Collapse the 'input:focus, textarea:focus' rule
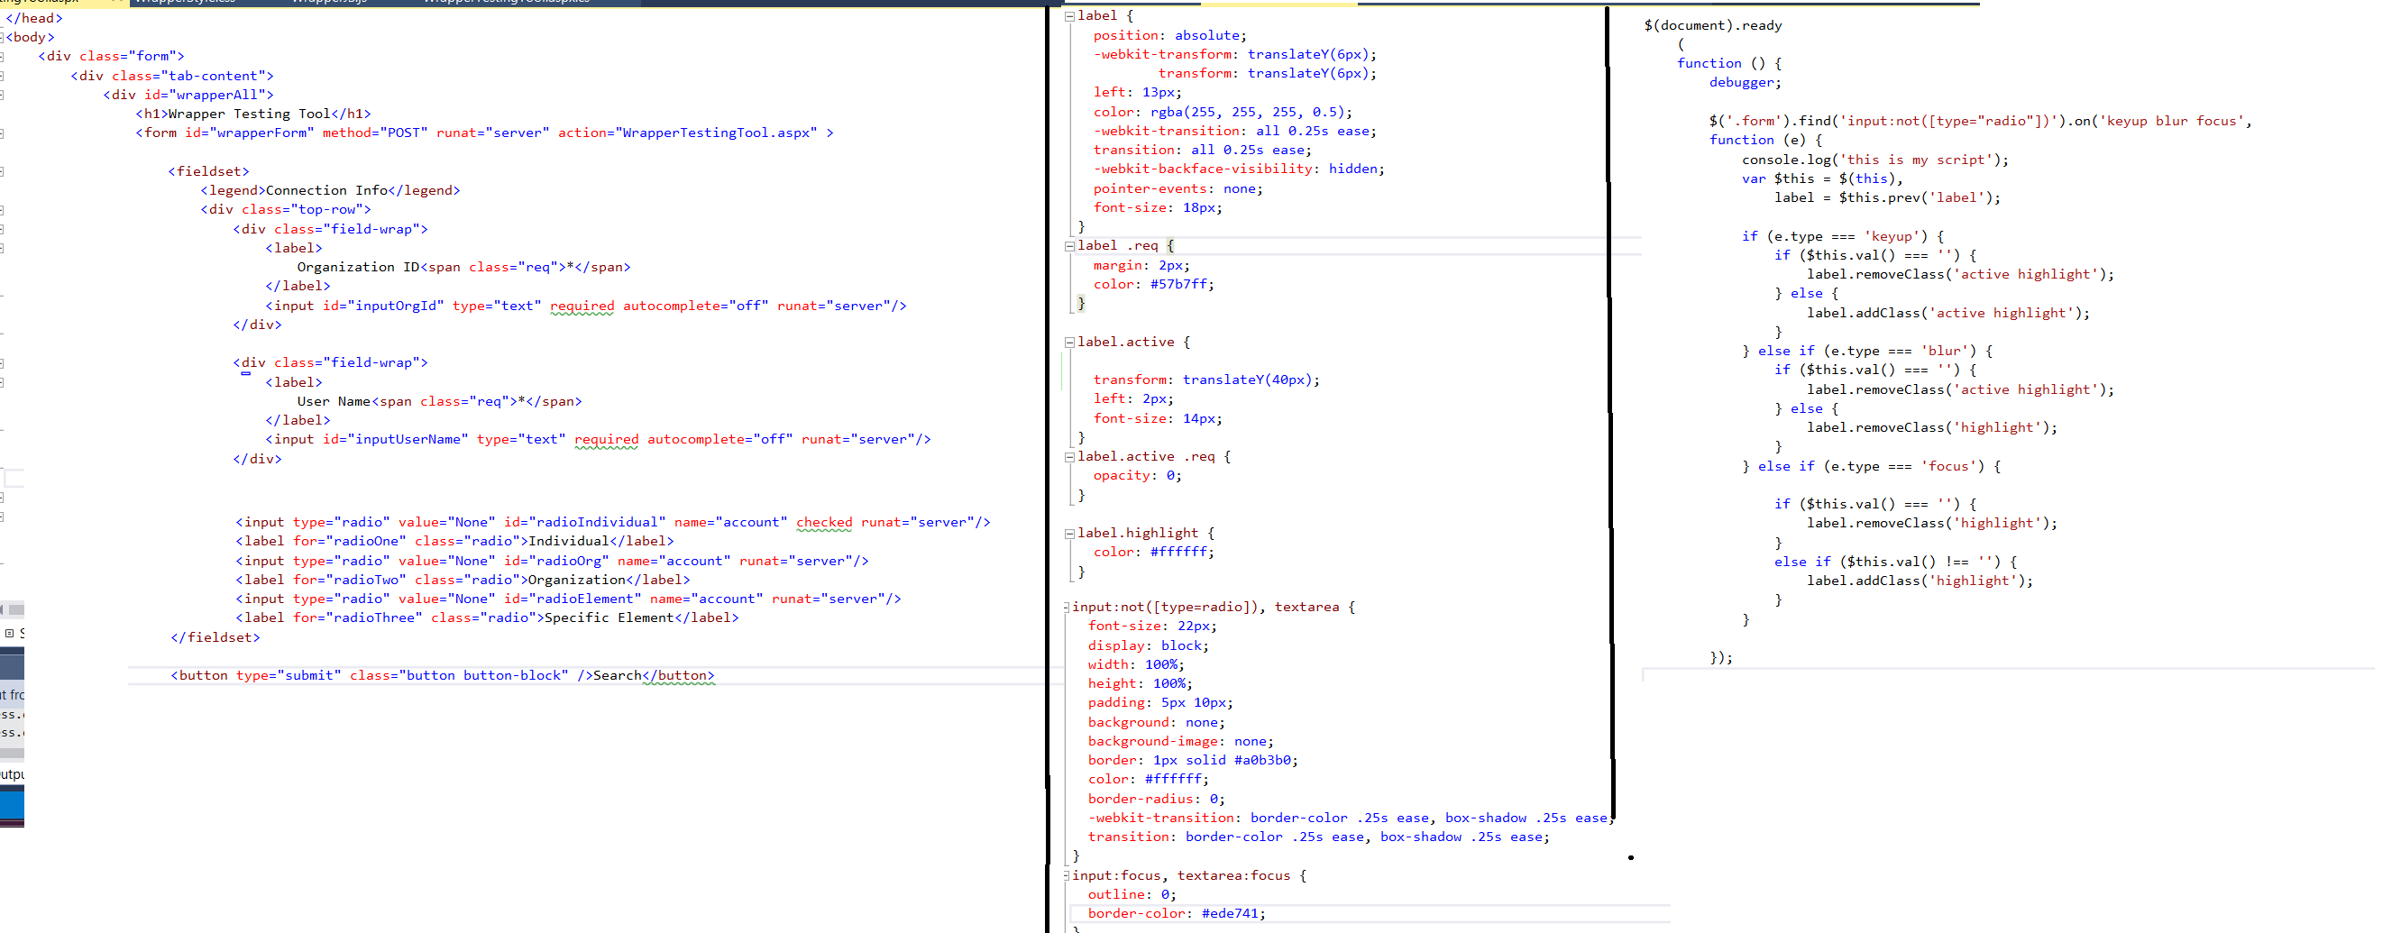The width and height of the screenshot is (2401, 933). click(x=1067, y=876)
